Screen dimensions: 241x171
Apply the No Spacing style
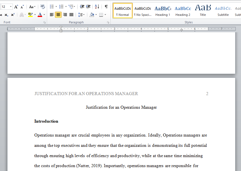(x=143, y=11)
